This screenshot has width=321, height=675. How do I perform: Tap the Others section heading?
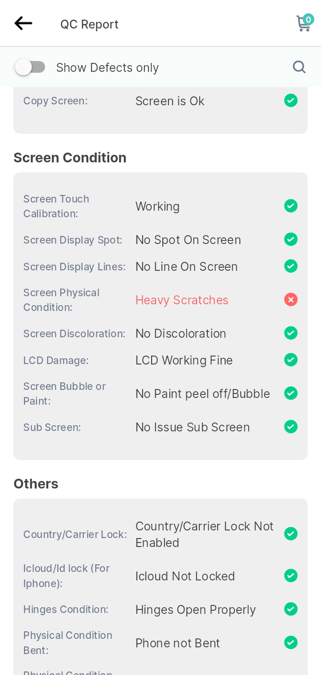[x=36, y=484]
